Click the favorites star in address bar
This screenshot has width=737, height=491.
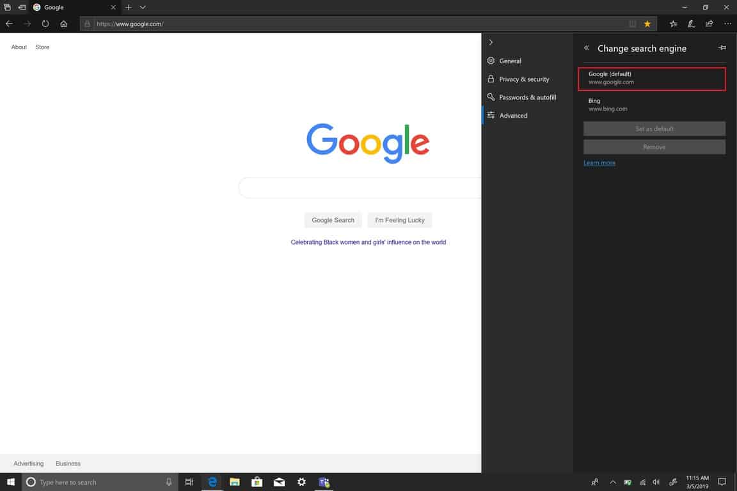click(647, 24)
